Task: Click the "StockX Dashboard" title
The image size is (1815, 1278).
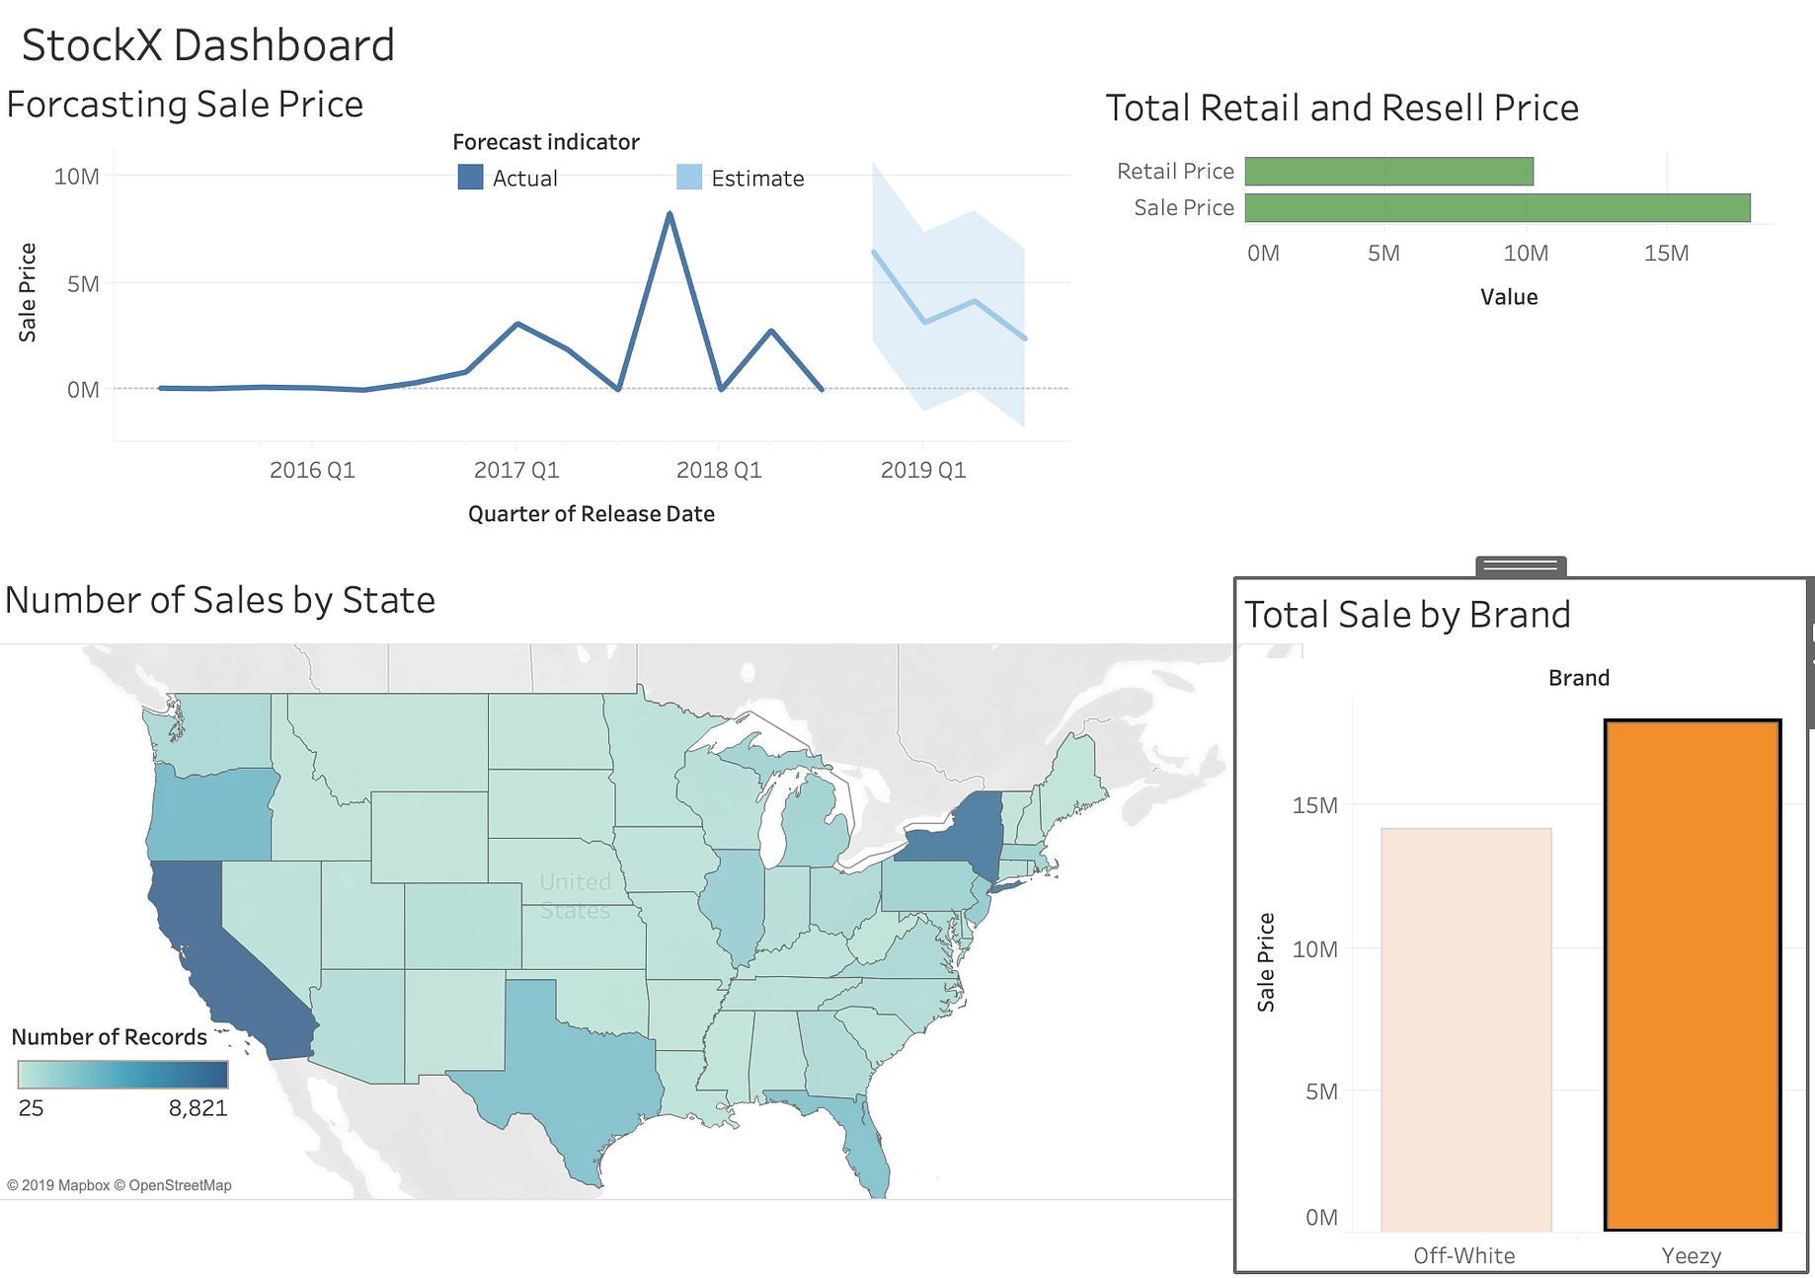Action: pyautogui.click(x=208, y=45)
